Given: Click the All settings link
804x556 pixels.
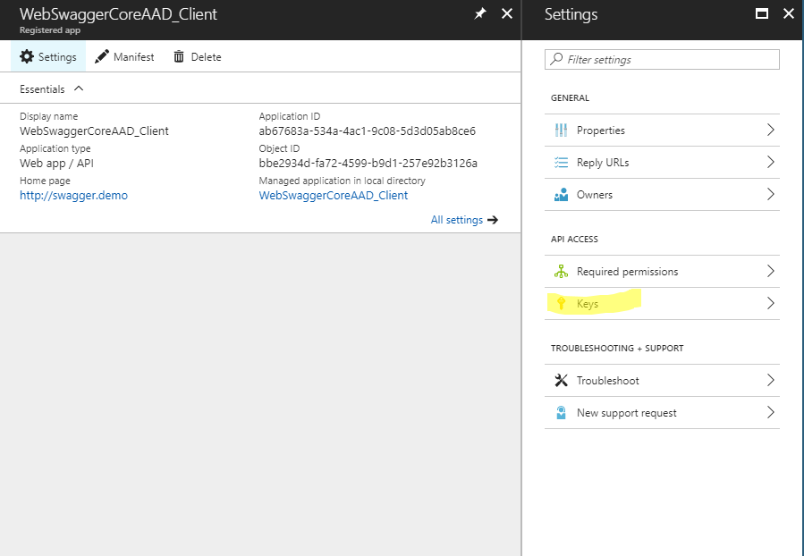Looking at the screenshot, I should (457, 220).
